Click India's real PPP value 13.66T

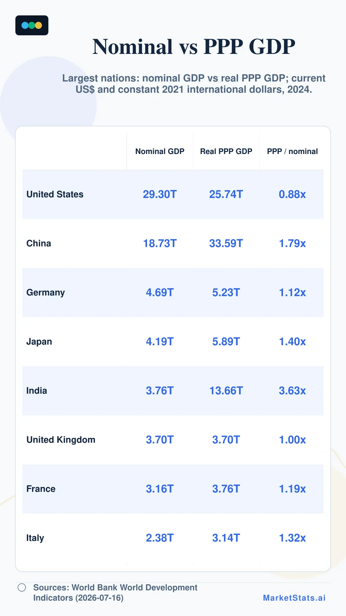click(226, 391)
